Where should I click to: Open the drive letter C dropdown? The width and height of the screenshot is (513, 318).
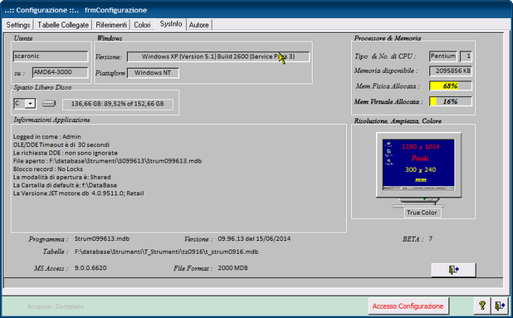click(30, 104)
